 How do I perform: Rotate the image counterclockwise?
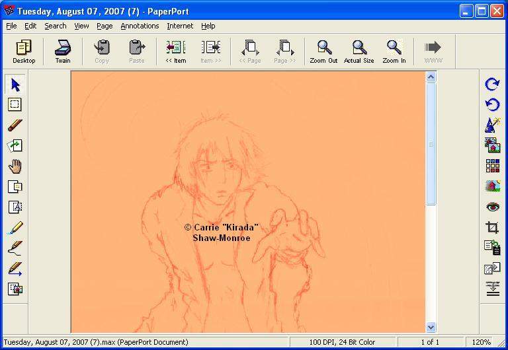click(x=492, y=104)
